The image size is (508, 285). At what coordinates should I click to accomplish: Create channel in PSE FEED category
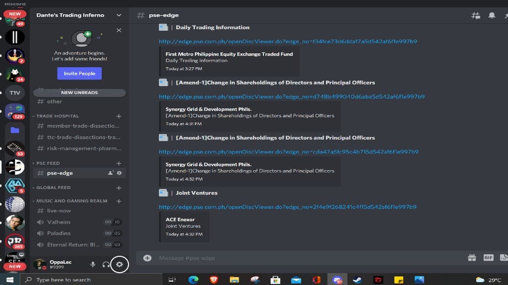pyautogui.click(x=119, y=163)
